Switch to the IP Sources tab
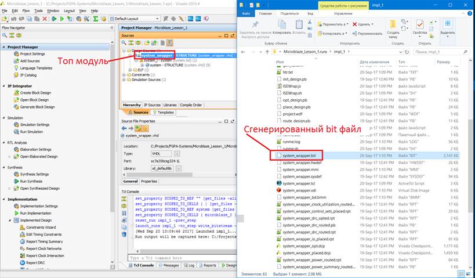The image size is (475, 278). pos(152,105)
